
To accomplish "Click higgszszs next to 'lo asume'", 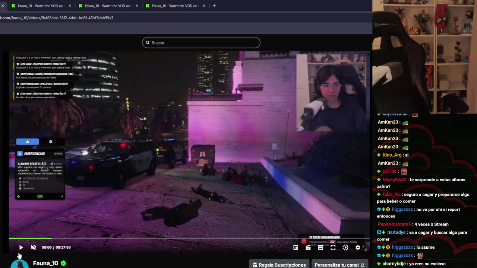I will pos(402,248).
